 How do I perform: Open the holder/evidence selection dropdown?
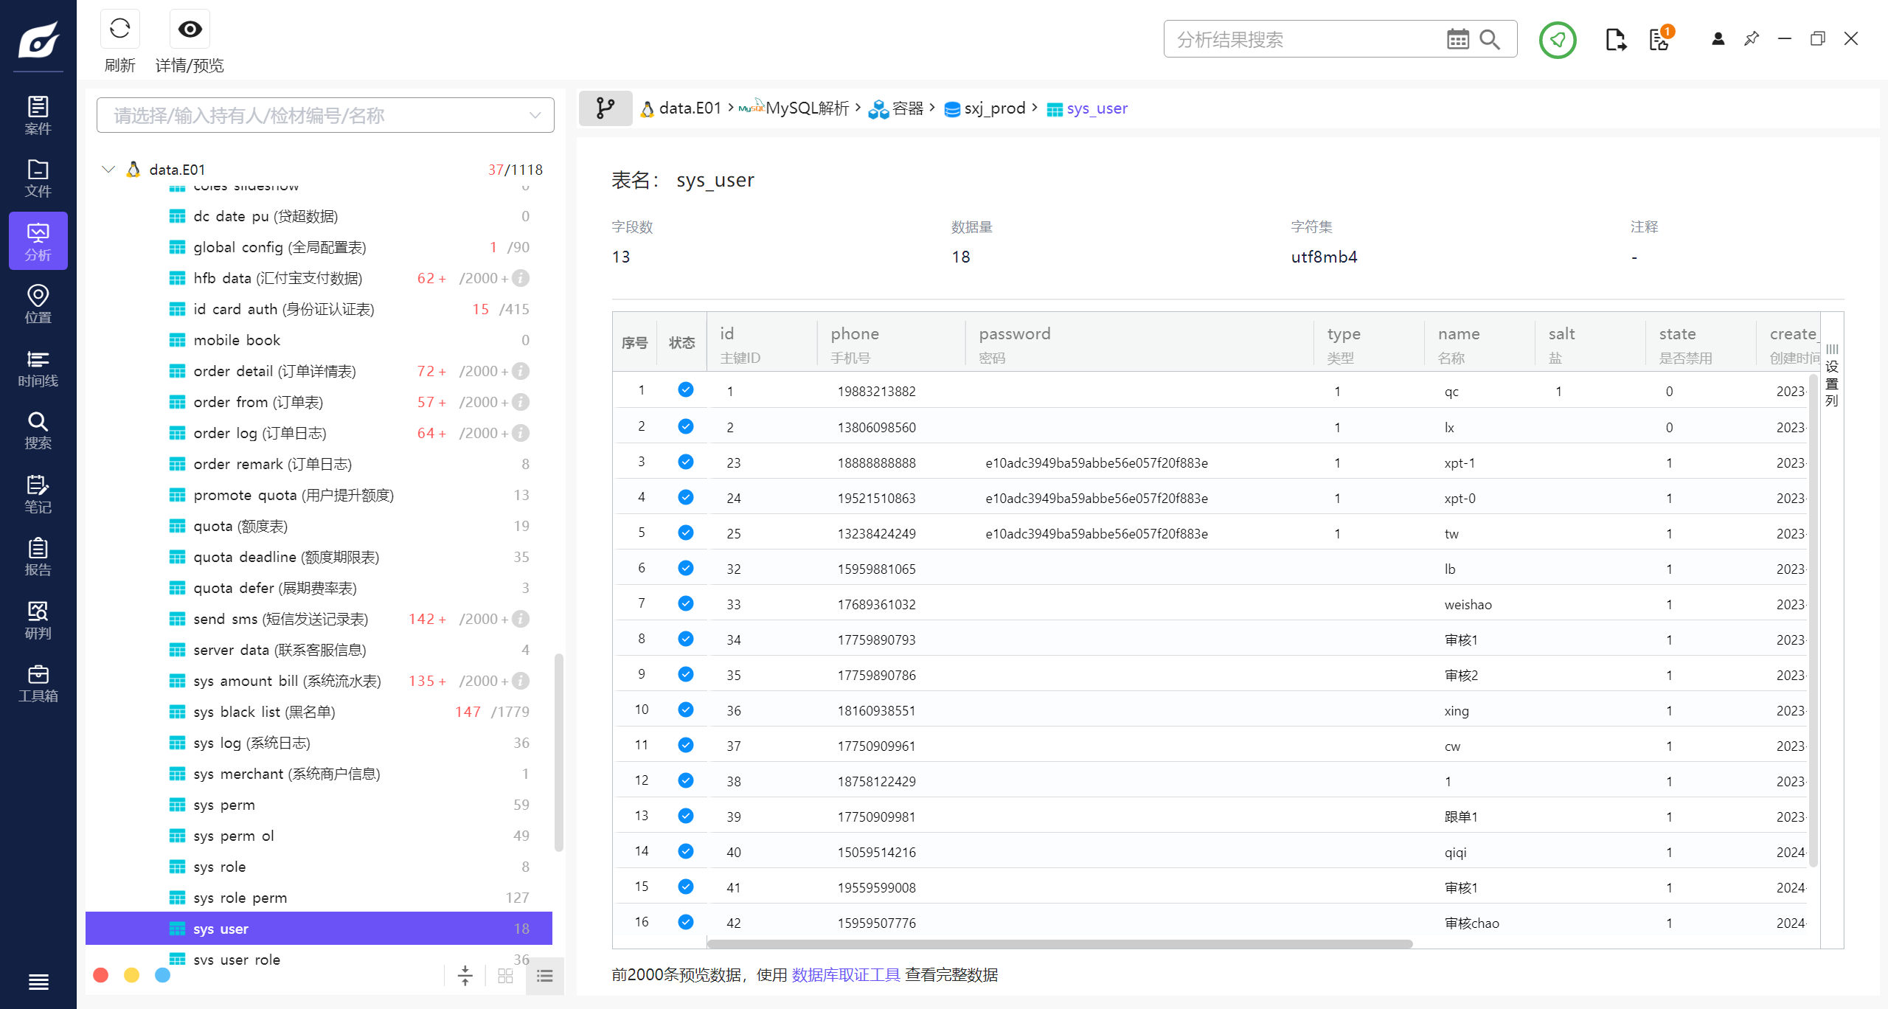[x=324, y=116]
